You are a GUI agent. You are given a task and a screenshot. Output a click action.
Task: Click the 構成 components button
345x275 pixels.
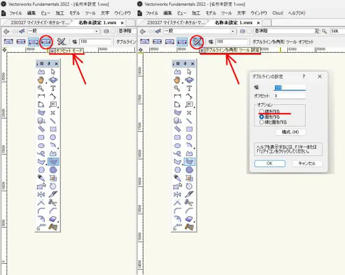[x=290, y=132]
